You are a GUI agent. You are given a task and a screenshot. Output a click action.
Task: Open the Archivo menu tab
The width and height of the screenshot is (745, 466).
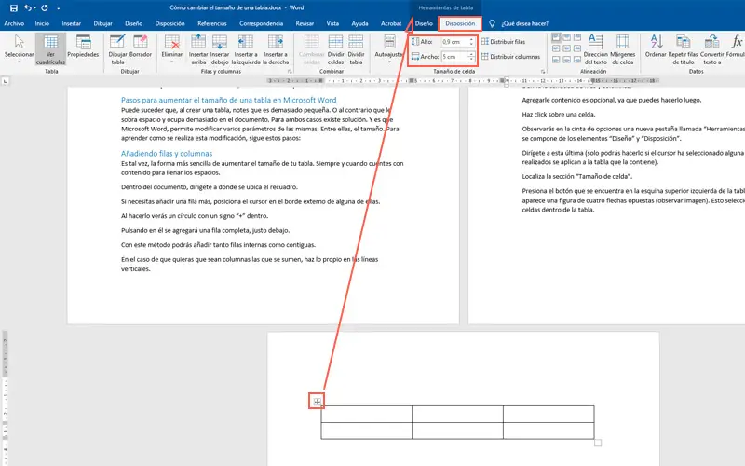click(15, 21)
